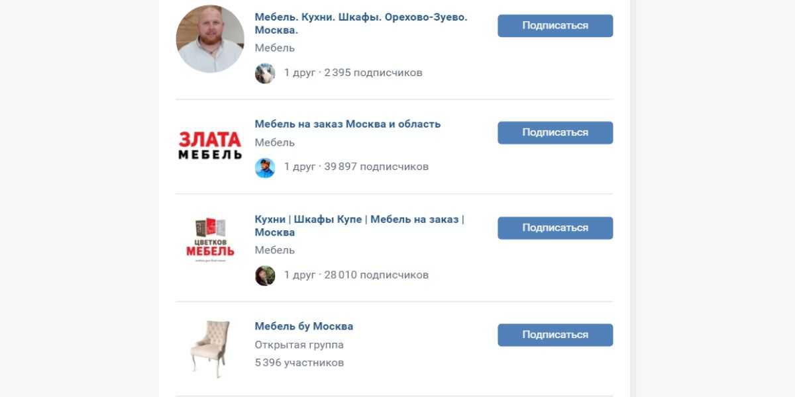
Task: Click friend avatar beside 39 897 подписчиков
Action: coord(265,167)
